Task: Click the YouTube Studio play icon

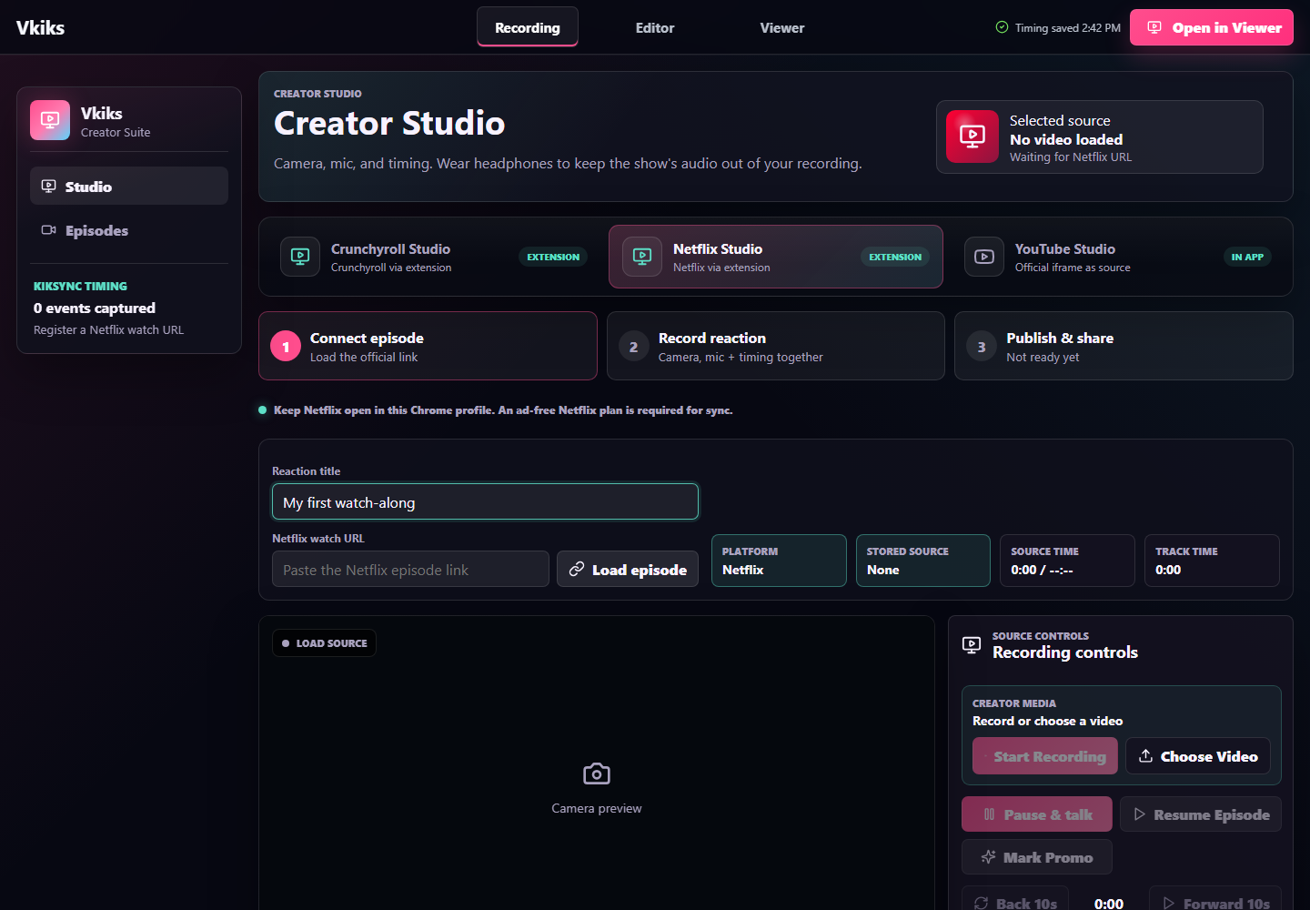Action: click(984, 257)
